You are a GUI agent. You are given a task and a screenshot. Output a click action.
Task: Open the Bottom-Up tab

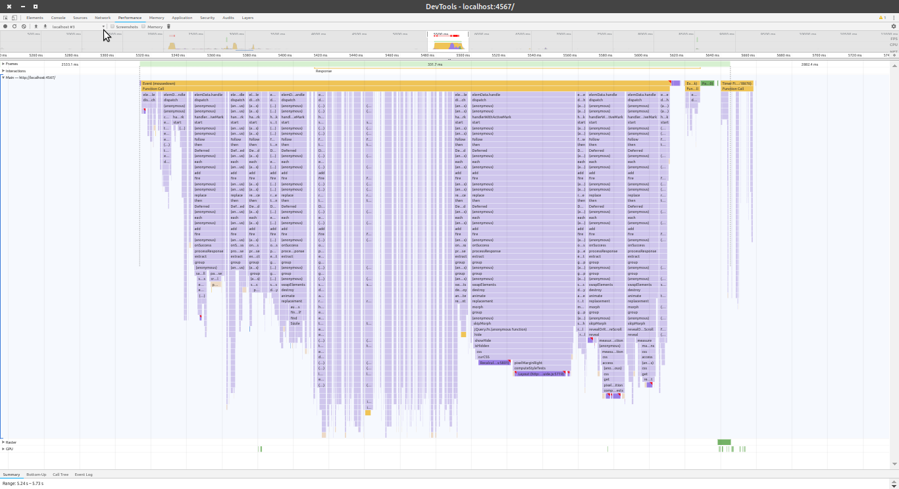pos(36,474)
